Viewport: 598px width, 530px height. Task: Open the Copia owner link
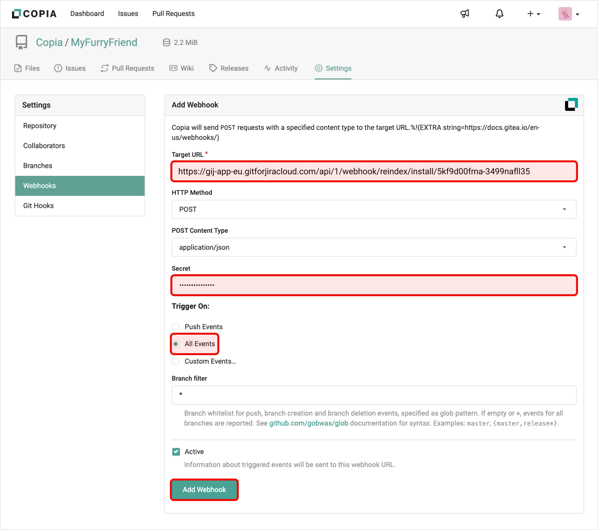click(x=49, y=42)
